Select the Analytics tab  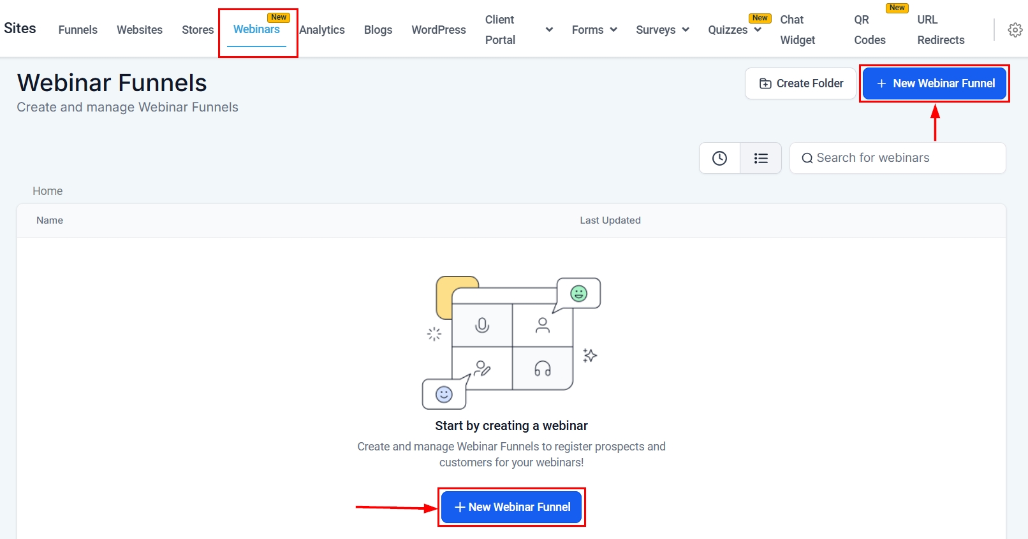tap(322, 30)
